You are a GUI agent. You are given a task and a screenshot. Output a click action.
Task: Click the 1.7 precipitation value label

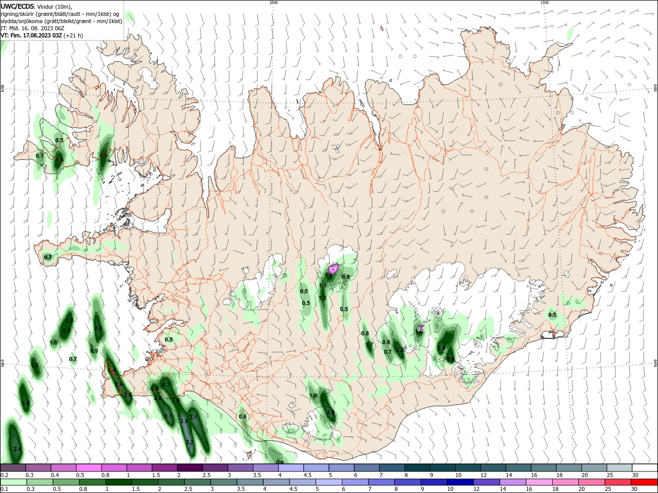[369, 344]
